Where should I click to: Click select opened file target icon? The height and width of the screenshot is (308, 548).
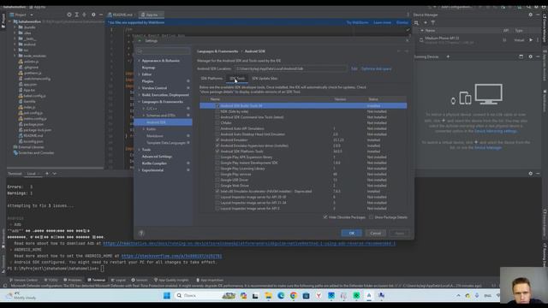pyautogui.click(x=68, y=15)
